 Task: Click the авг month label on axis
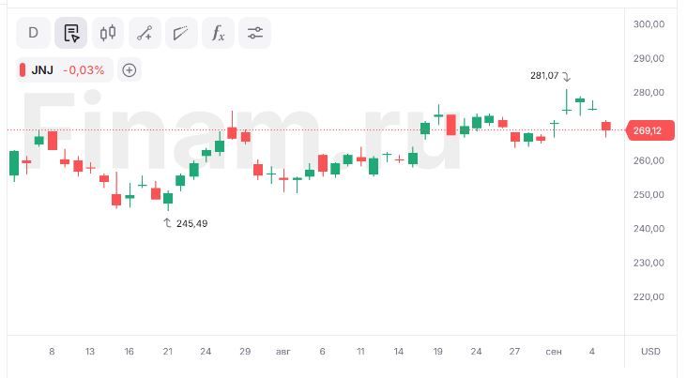coord(283,352)
